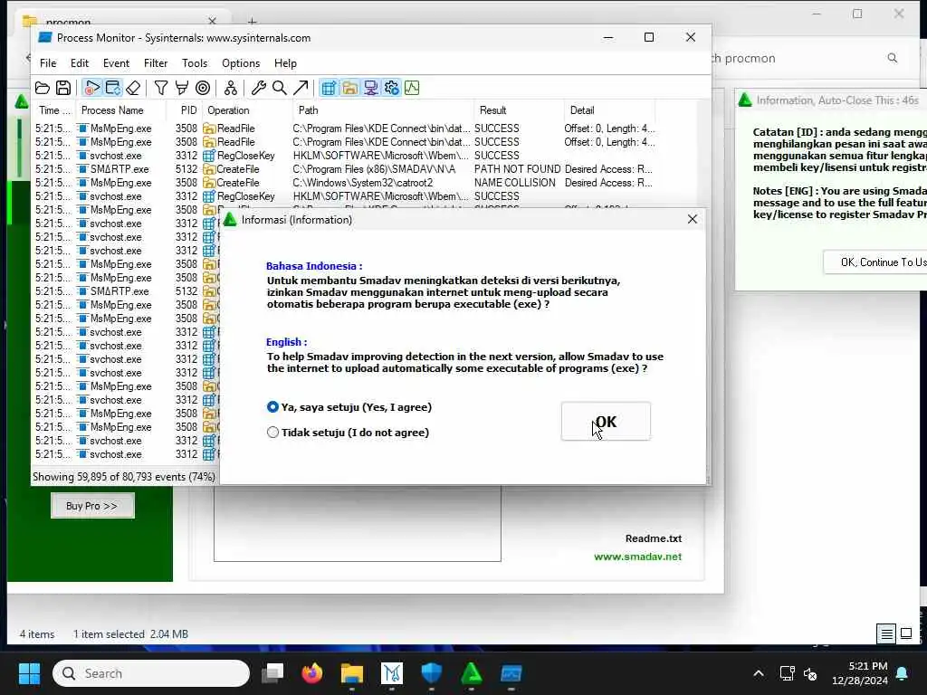Click the muted volume tray icon
The width and height of the screenshot is (927, 695).
click(x=810, y=673)
